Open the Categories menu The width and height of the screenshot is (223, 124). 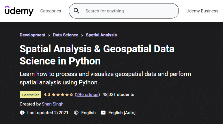click(51, 11)
